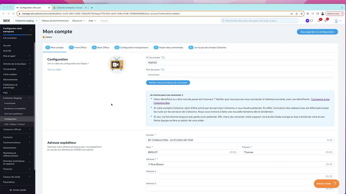Switch to Colissimo entreprise browser tab
346x194 pixels.
tap(70, 8)
